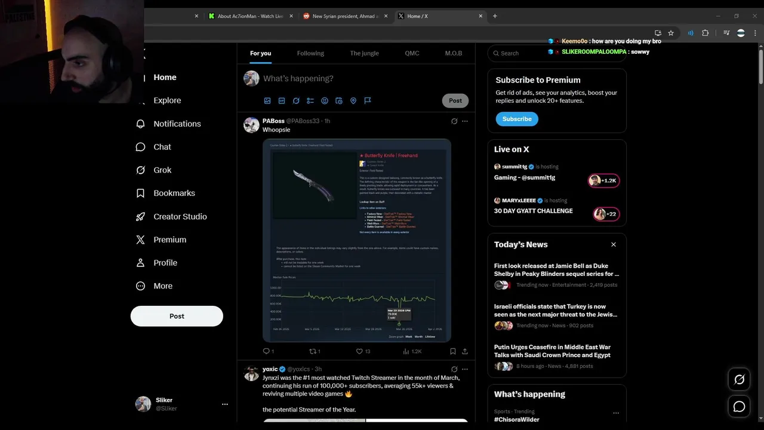Viewport: 764px width, 430px height.
Task: Open Chat in the sidebar
Action: coord(154,147)
